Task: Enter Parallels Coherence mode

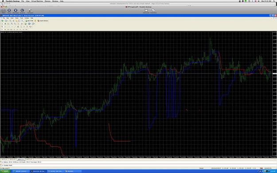Action: pyautogui.click(x=153, y=11)
